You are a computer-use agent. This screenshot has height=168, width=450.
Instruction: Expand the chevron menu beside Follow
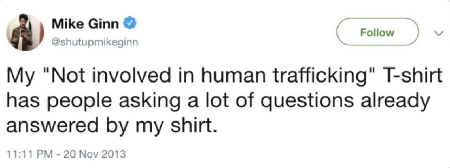pos(438,33)
